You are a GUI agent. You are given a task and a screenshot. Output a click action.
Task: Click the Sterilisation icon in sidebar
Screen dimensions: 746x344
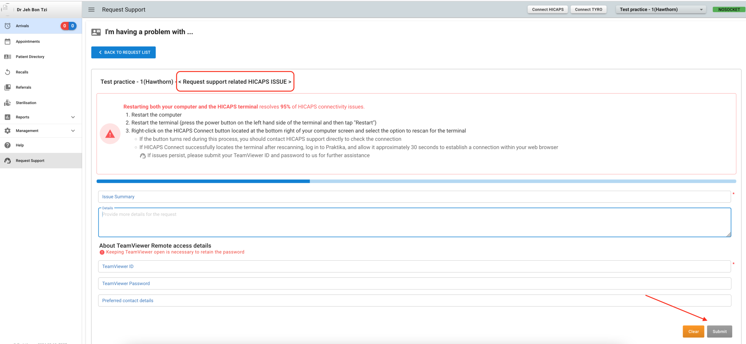click(7, 103)
